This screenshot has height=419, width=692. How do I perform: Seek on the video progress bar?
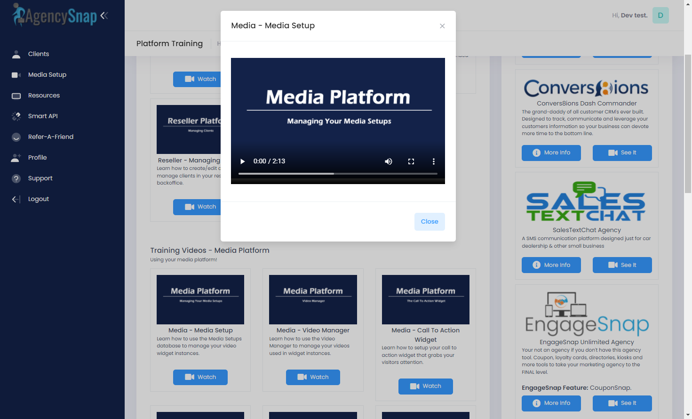click(x=338, y=174)
